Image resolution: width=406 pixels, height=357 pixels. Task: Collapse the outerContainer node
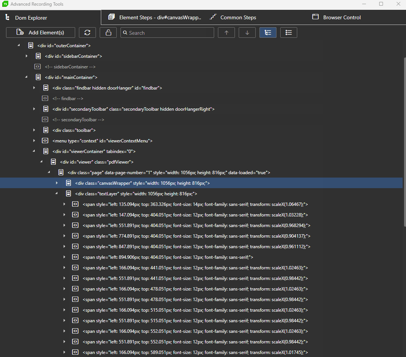coord(19,45)
